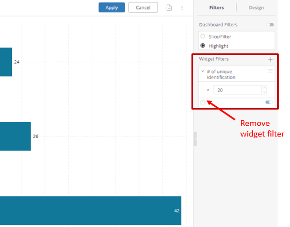Open the greater-than operator selector
290x227 pixels.
click(208, 90)
